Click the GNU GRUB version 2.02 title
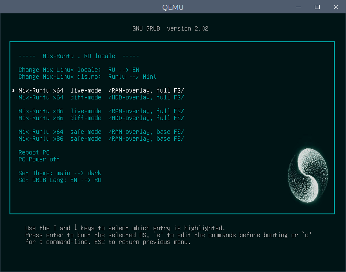The width and height of the screenshot is (346, 272). click(170, 28)
